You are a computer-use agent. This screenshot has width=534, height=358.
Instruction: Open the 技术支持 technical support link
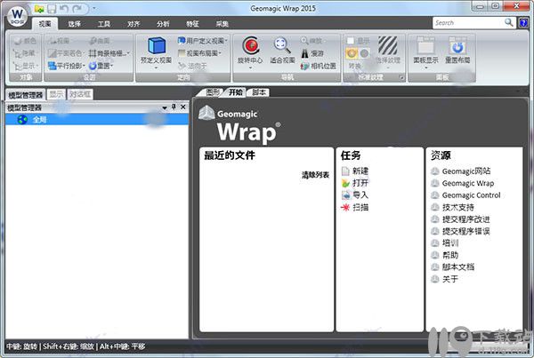click(x=458, y=207)
